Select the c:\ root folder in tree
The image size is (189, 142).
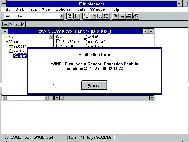tap(9, 37)
